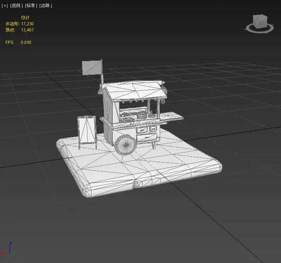Click the 总计 statistics header
This screenshot has width=281, height=263.
[x=25, y=17]
